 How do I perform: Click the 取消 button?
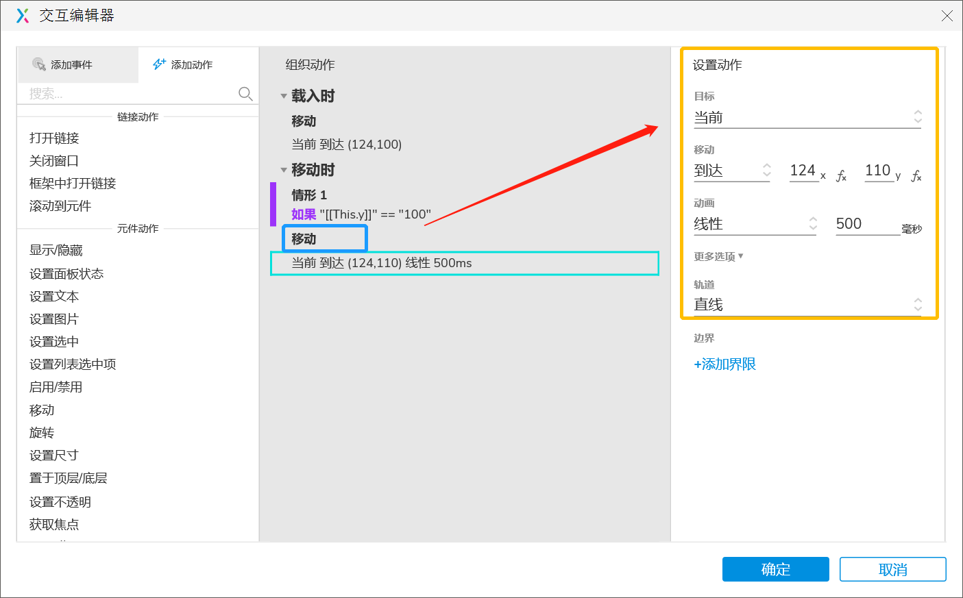coord(893,569)
